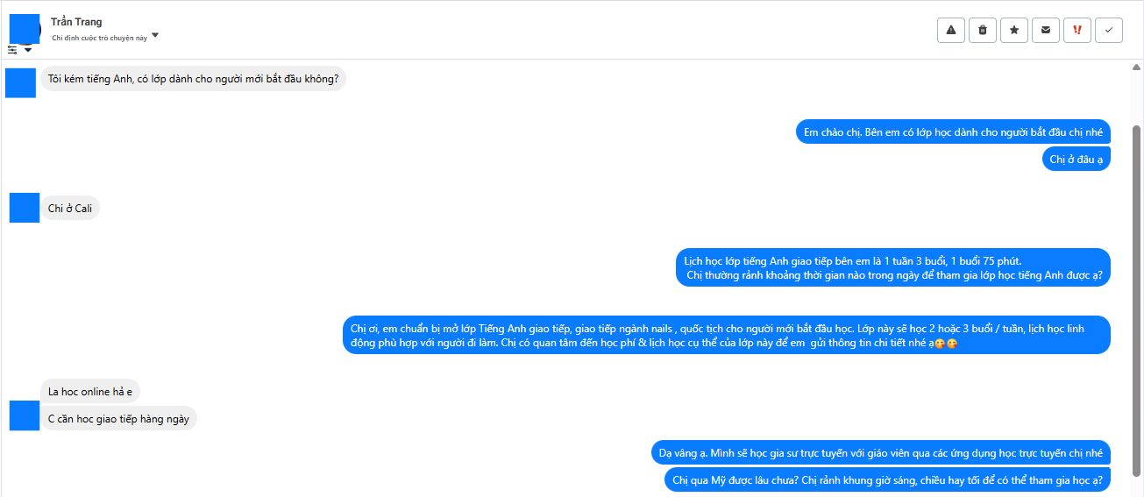The height and width of the screenshot is (497, 1144).
Task: Select the message "Tôi kém tiếng Anh, có lớp..."
Action: [193, 79]
